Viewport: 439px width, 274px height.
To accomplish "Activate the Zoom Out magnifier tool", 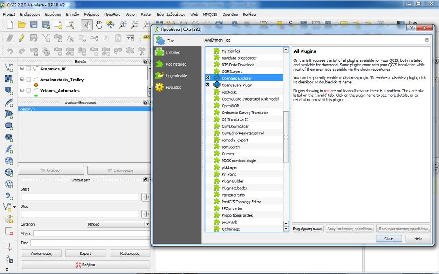I will coord(135,25).
